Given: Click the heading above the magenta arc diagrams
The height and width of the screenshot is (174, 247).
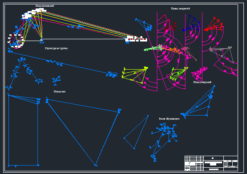Looking at the screenshot, I should point(181,8).
